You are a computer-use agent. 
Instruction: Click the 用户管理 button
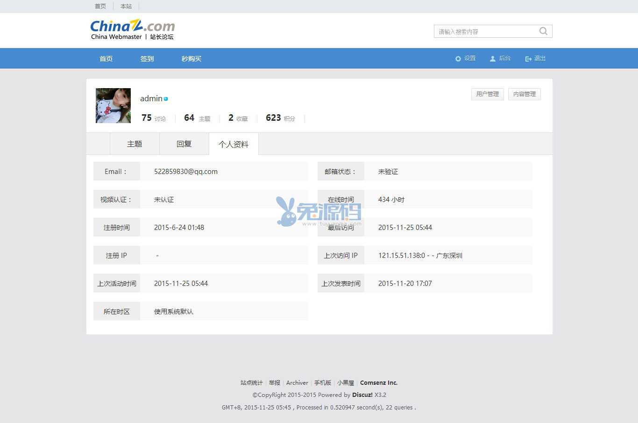click(x=488, y=94)
